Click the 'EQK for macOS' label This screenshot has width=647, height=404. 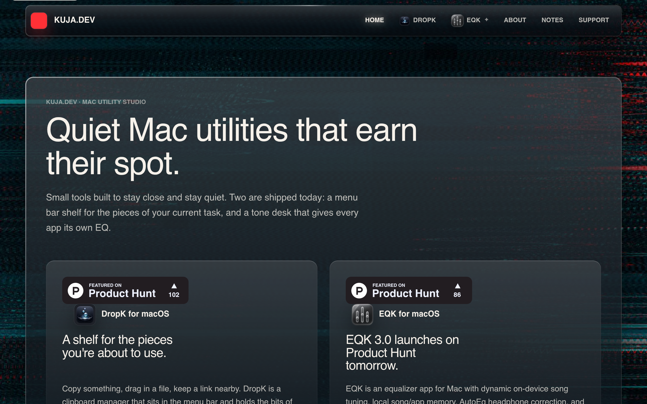(x=409, y=314)
